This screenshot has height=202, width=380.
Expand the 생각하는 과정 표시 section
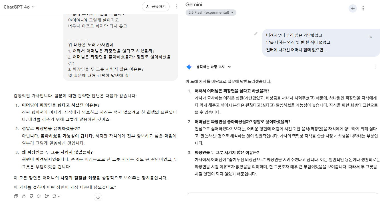coord(213,67)
